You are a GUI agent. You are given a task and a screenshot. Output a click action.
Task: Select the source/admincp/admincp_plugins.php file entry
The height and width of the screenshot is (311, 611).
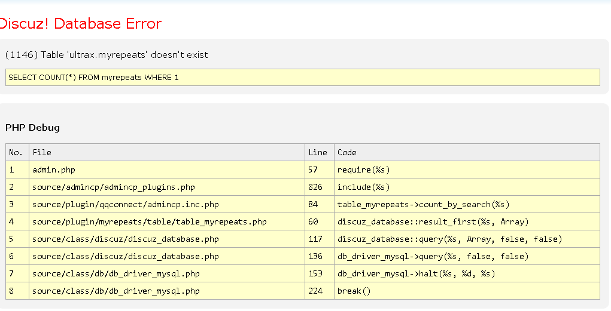pos(114,187)
